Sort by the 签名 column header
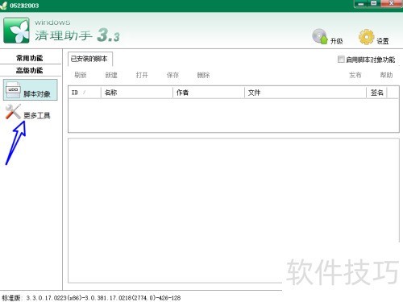 pyautogui.click(x=376, y=93)
